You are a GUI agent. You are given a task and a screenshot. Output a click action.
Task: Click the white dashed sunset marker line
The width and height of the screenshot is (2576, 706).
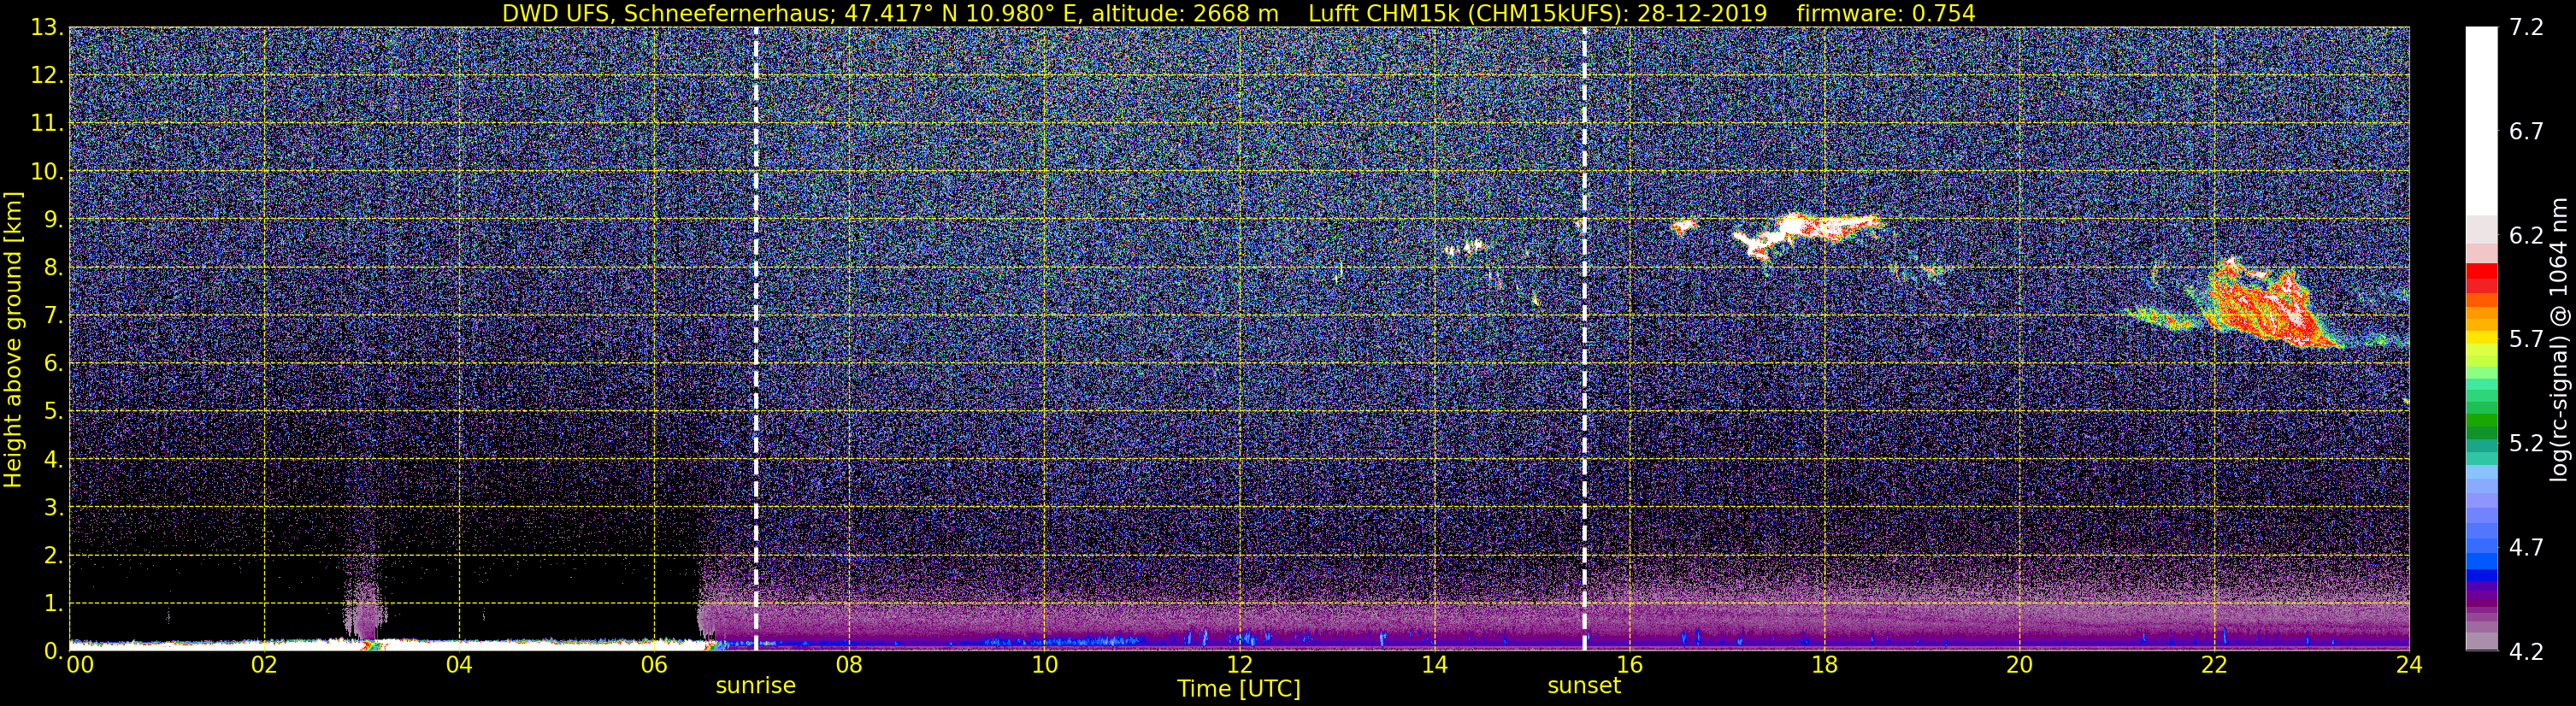point(1584,338)
